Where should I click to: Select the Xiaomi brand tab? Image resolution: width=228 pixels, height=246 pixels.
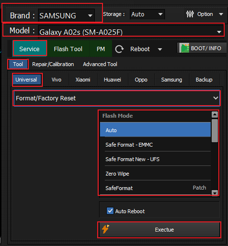(x=83, y=80)
